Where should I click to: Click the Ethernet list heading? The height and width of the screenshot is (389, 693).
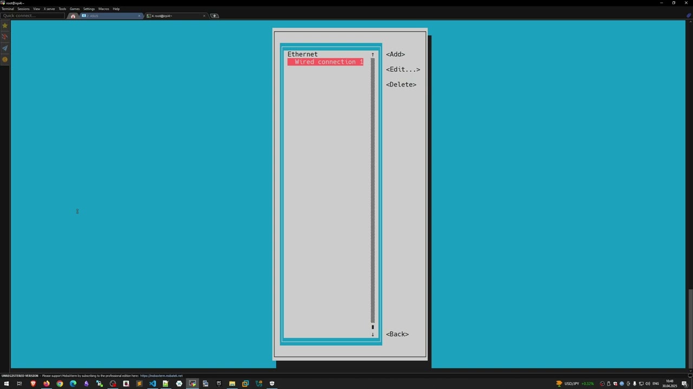click(303, 54)
